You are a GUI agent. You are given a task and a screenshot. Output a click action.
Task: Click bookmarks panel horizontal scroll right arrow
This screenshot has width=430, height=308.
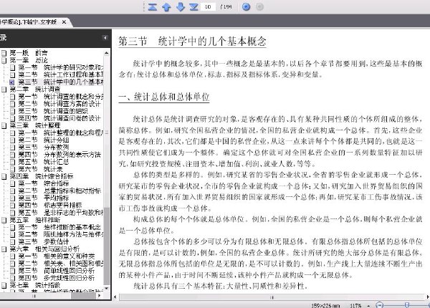click(x=100, y=296)
